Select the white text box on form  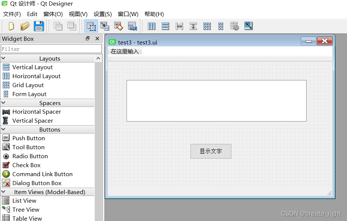(x=216, y=101)
